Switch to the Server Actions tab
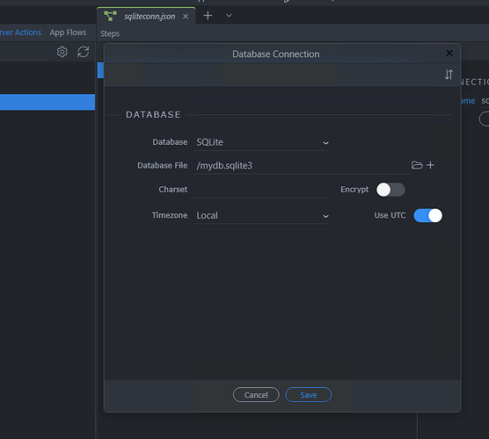The width and height of the screenshot is (489, 439). coord(20,32)
